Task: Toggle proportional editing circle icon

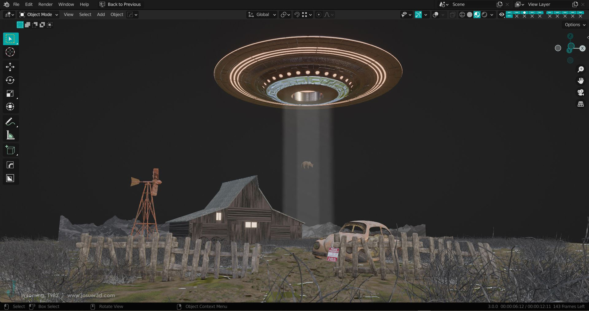Action: [319, 14]
